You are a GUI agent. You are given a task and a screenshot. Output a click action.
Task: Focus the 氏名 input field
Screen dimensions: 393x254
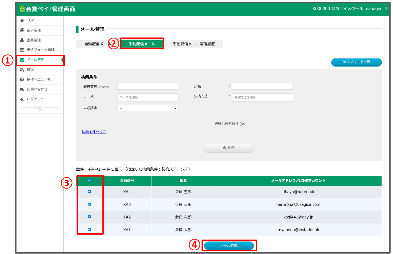pyautogui.click(x=262, y=86)
